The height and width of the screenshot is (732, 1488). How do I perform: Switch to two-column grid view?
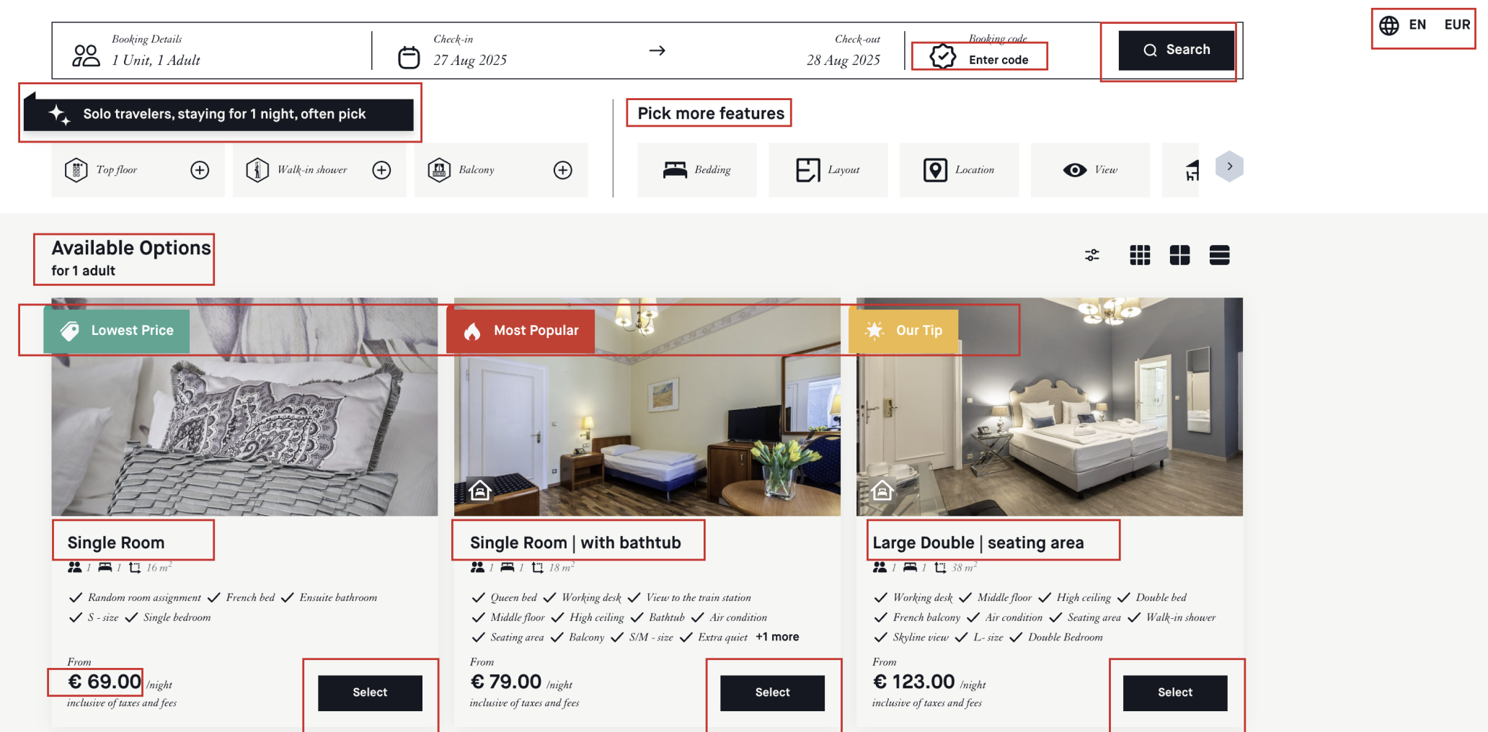pos(1179,255)
